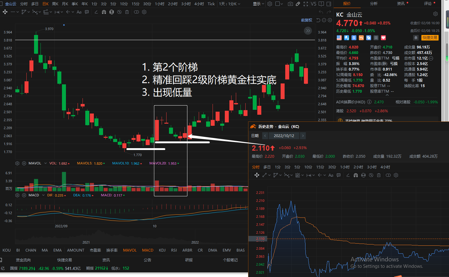Viewport: 449px width, 277px height.
Task: Add a comment bubble note on main chart
Action: coord(87,12)
